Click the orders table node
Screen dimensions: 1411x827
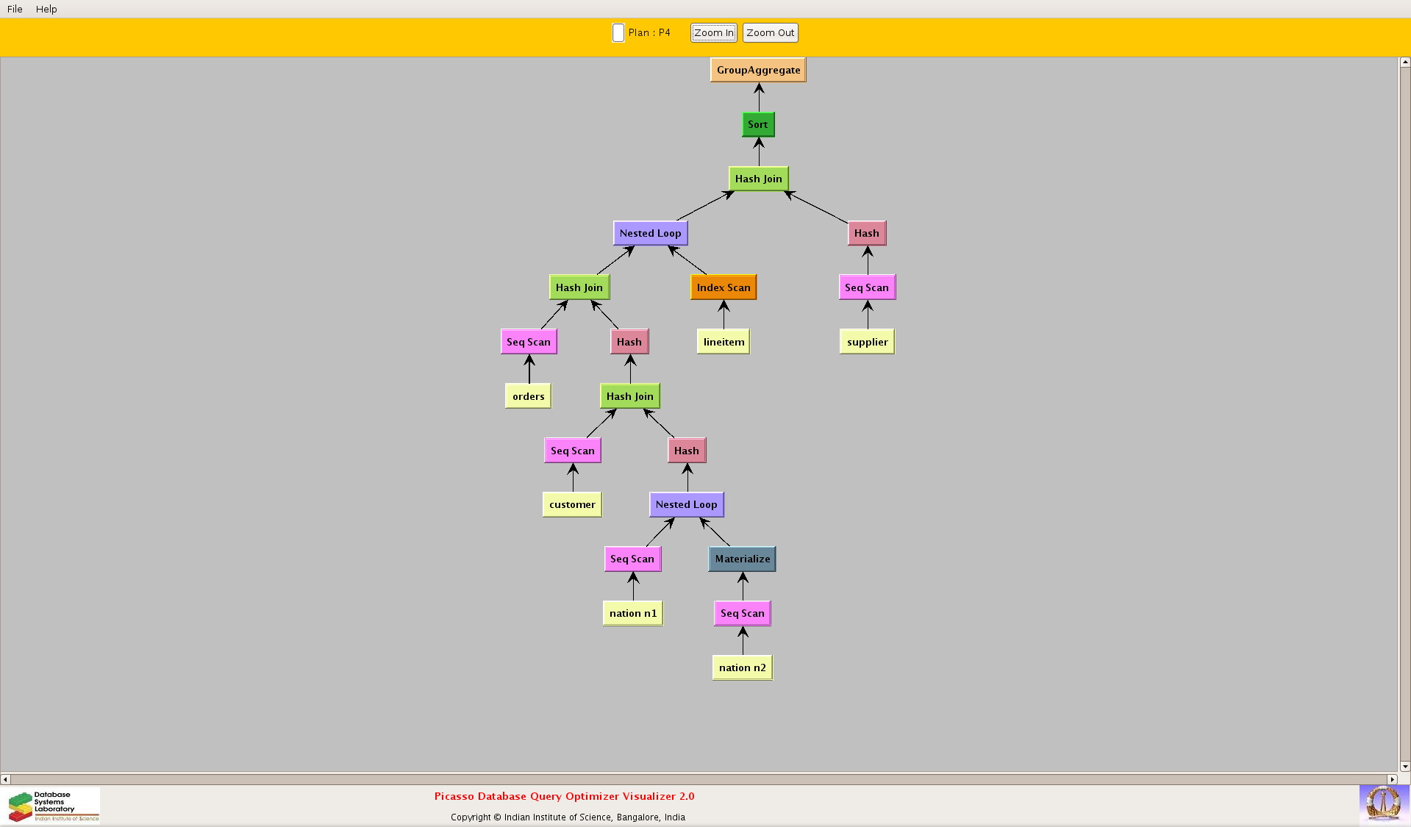click(x=528, y=396)
